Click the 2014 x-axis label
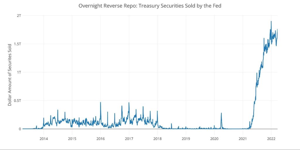The image size is (300, 150). coord(44,139)
